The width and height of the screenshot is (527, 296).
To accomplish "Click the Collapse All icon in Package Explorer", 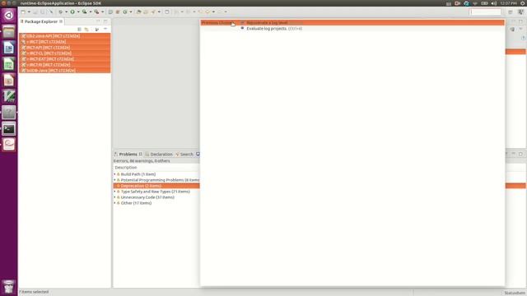I will point(79,30).
